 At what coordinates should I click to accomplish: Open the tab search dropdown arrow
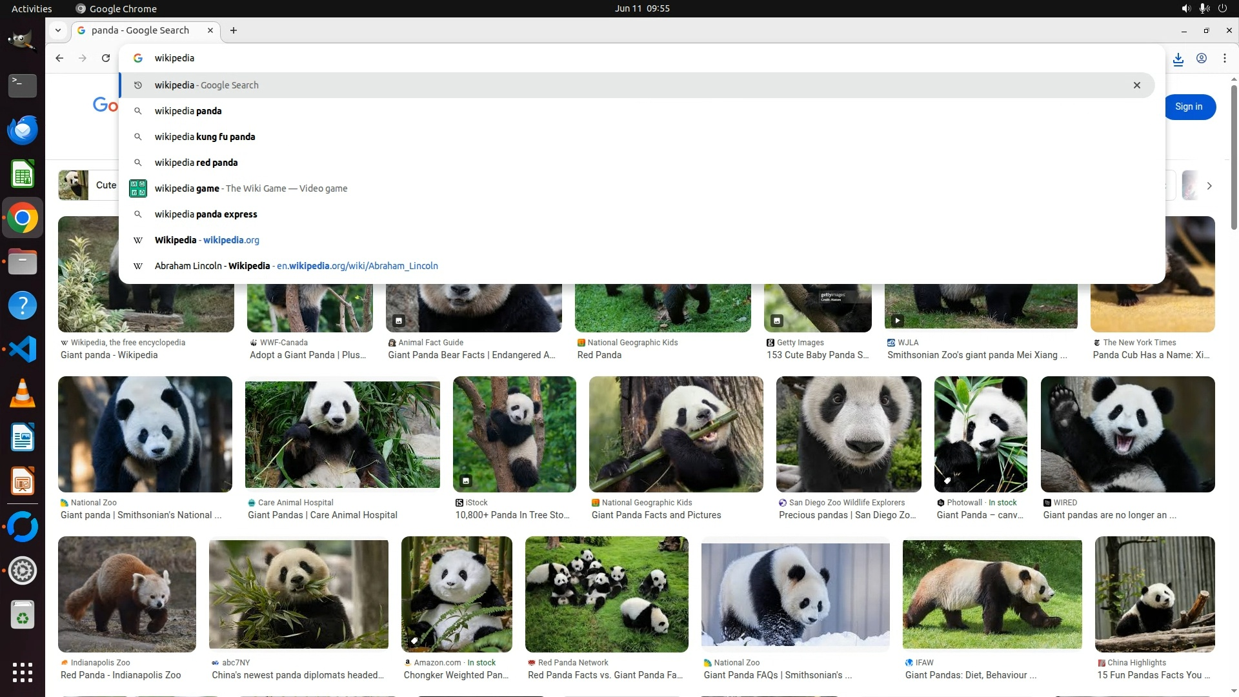58,30
